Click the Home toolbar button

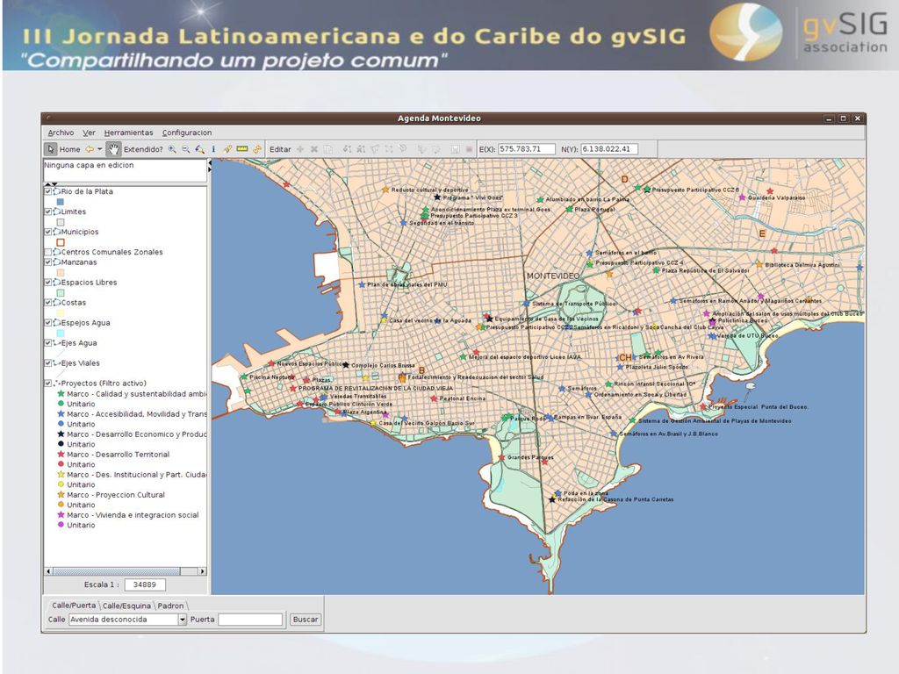(70, 149)
